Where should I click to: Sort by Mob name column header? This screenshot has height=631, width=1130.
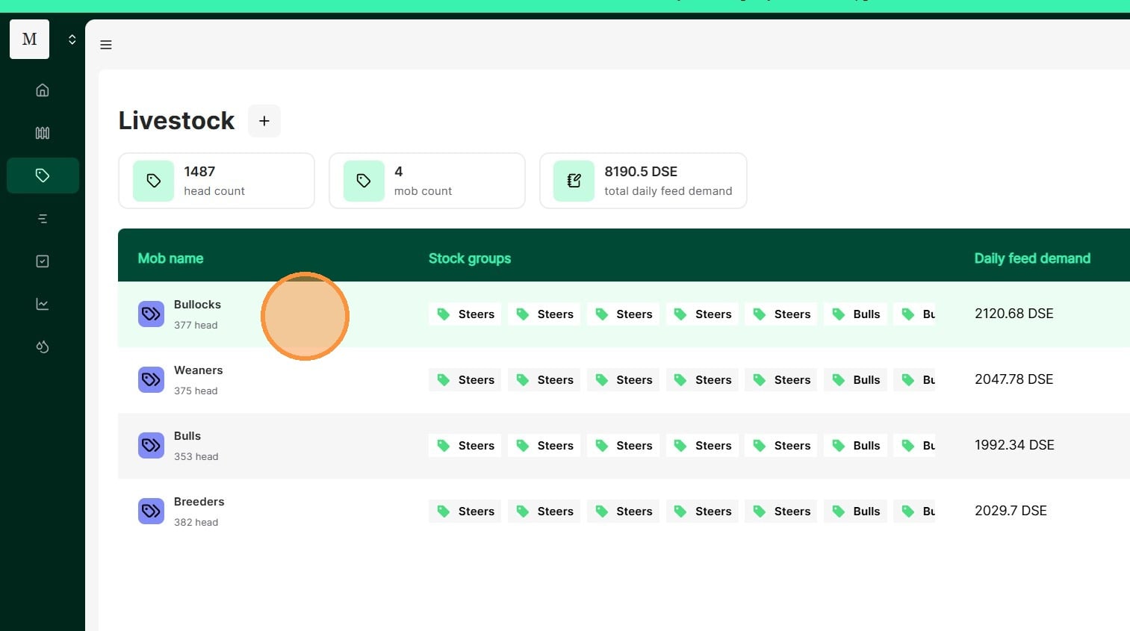(170, 258)
